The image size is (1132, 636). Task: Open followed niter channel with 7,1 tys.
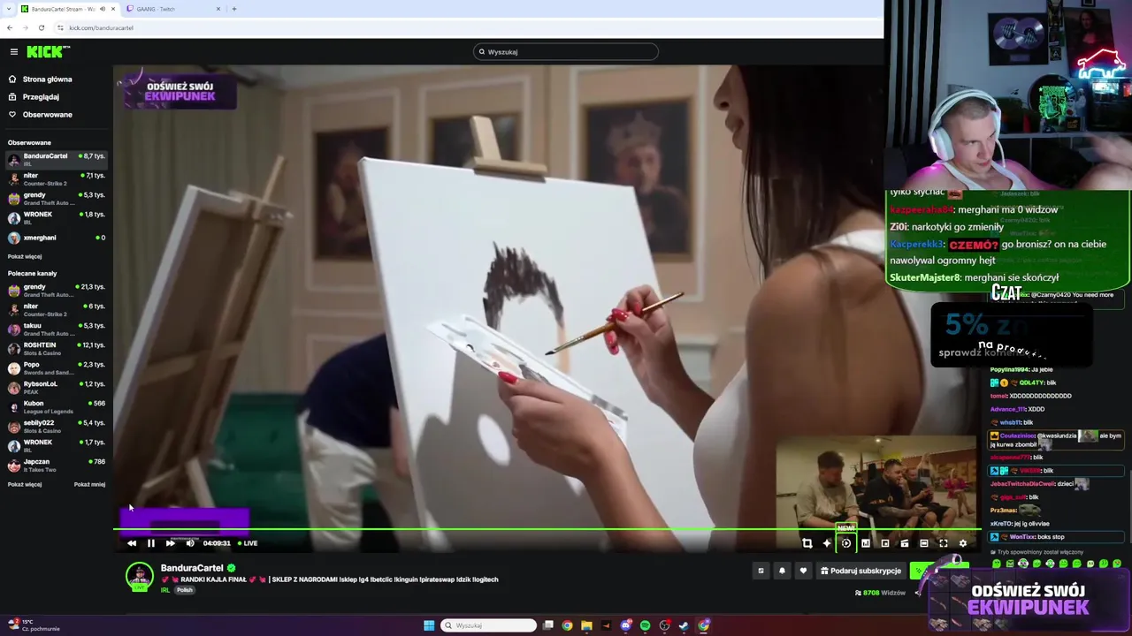point(57,179)
